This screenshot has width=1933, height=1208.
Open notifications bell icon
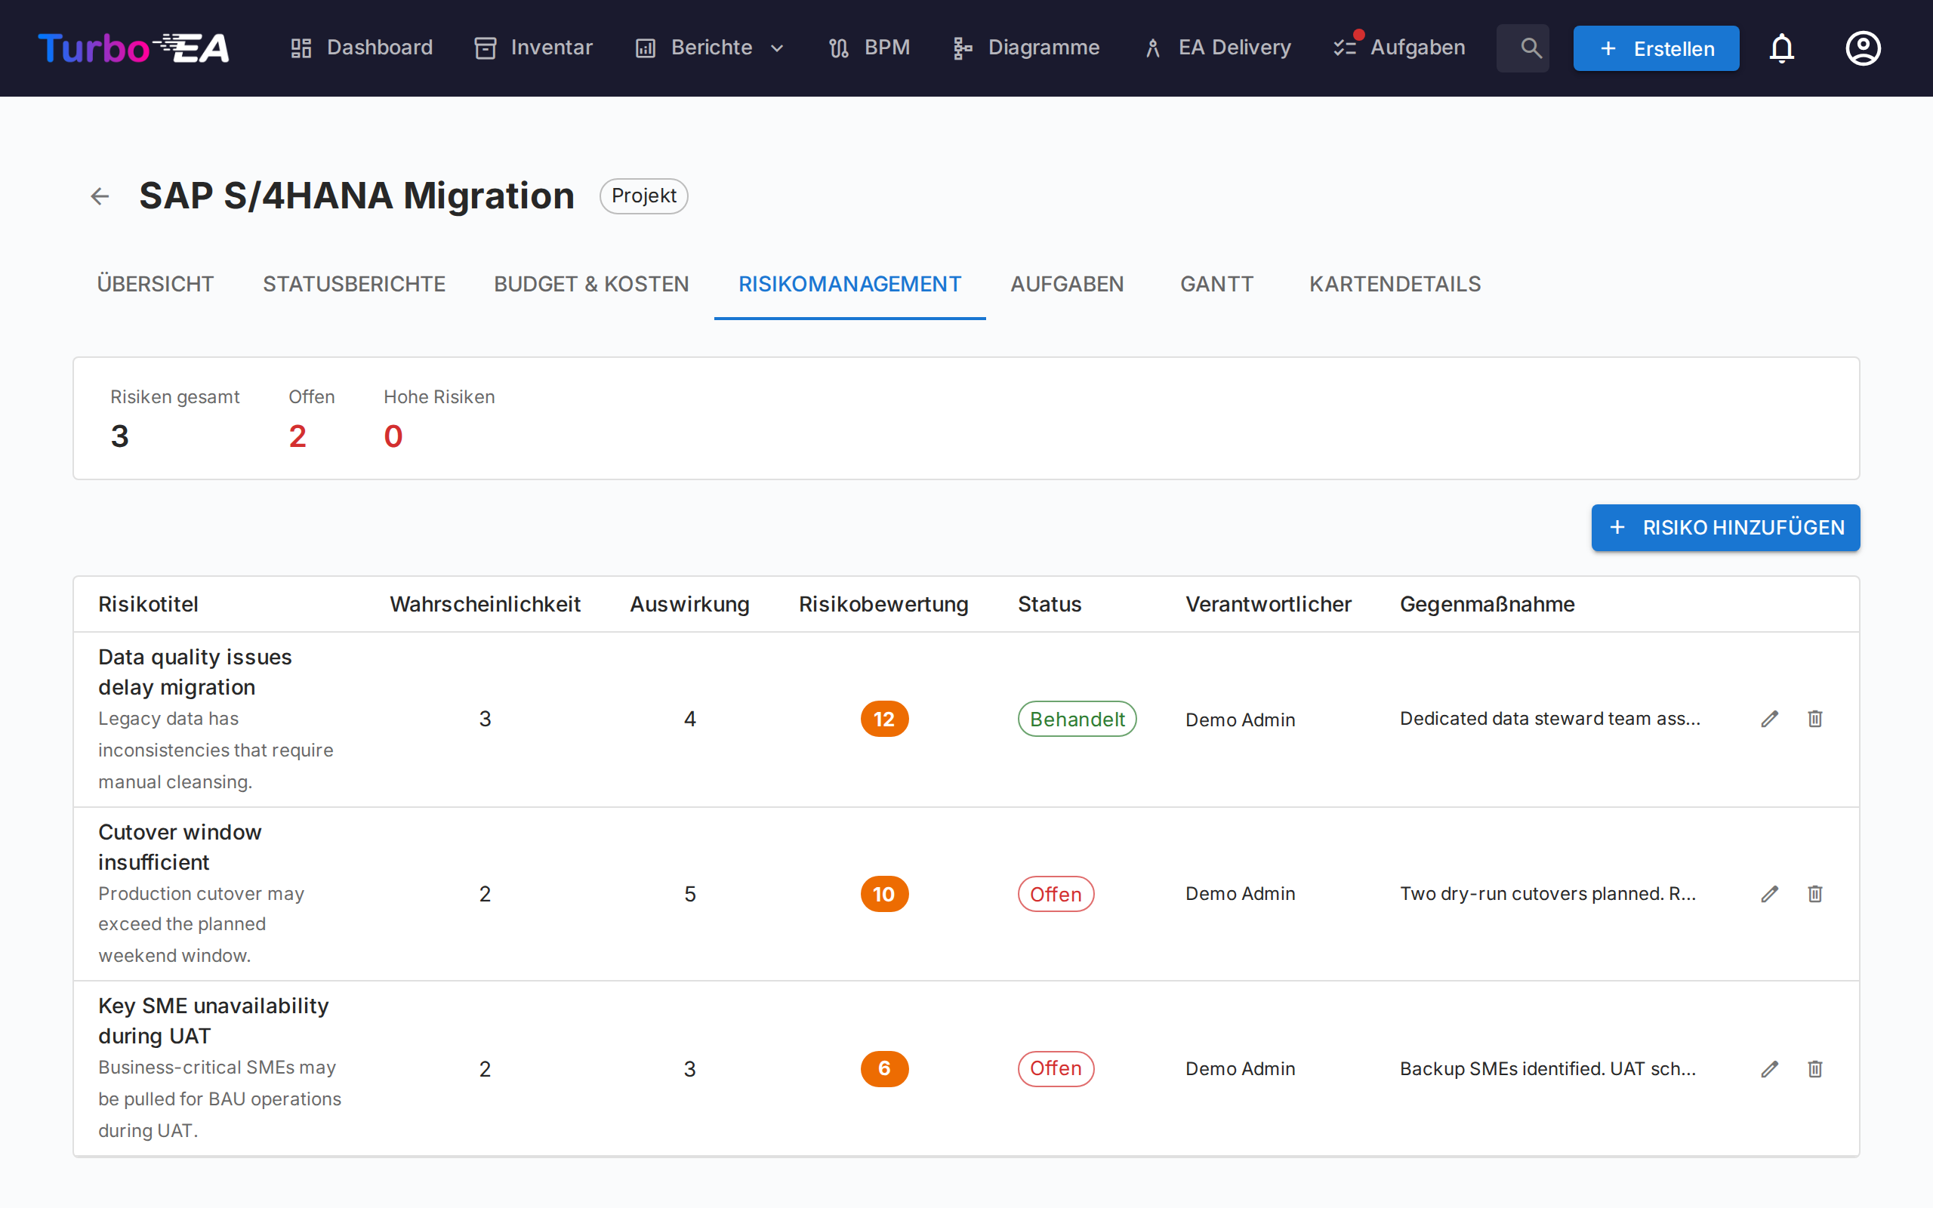1781,48
